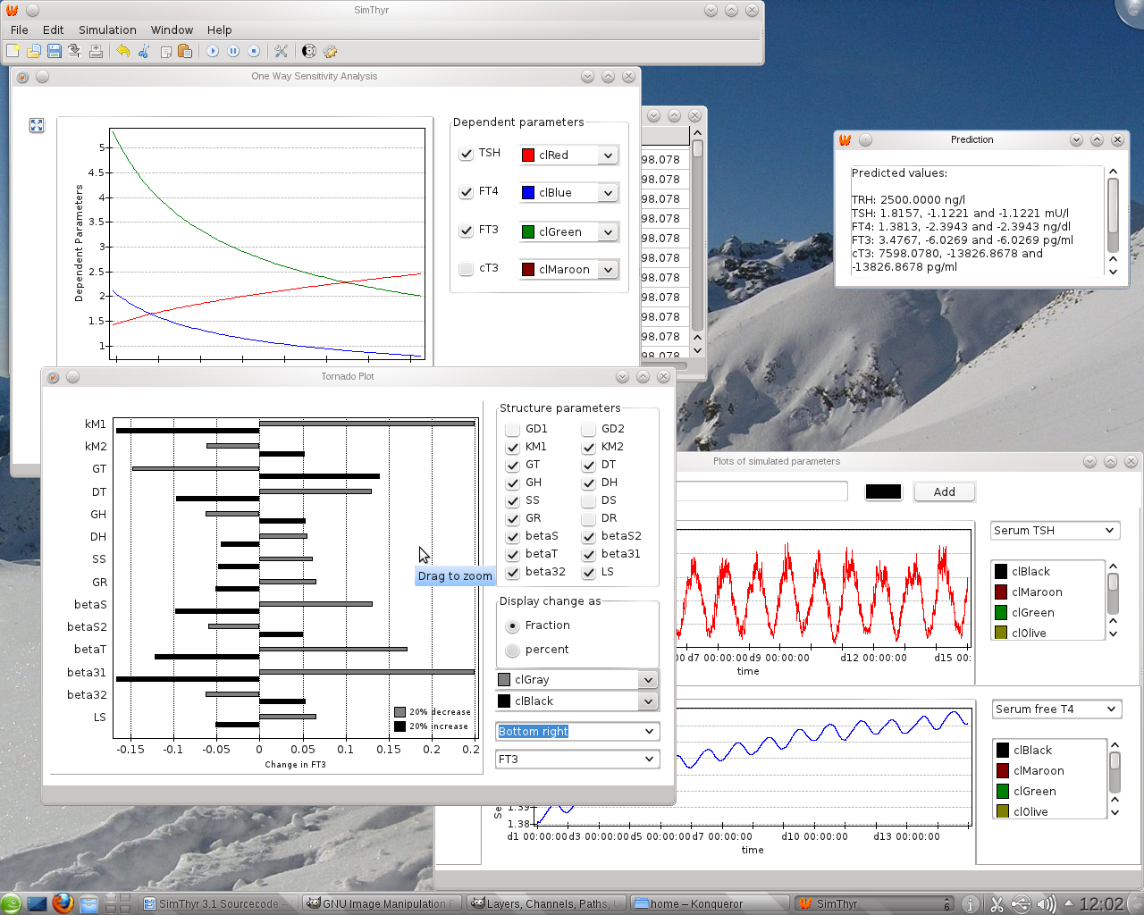This screenshot has width=1144, height=915.
Task: Stop the simulation with the stop icon
Action: pos(254,51)
